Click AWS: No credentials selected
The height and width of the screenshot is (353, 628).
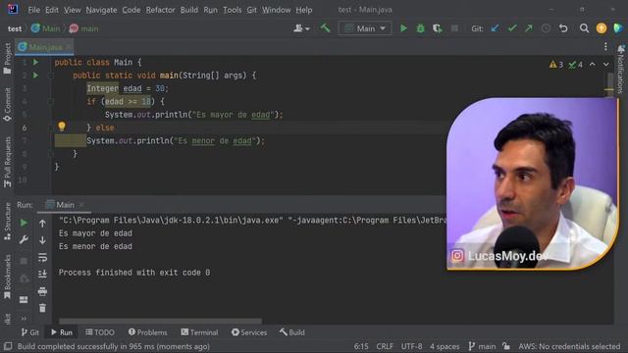(569, 346)
